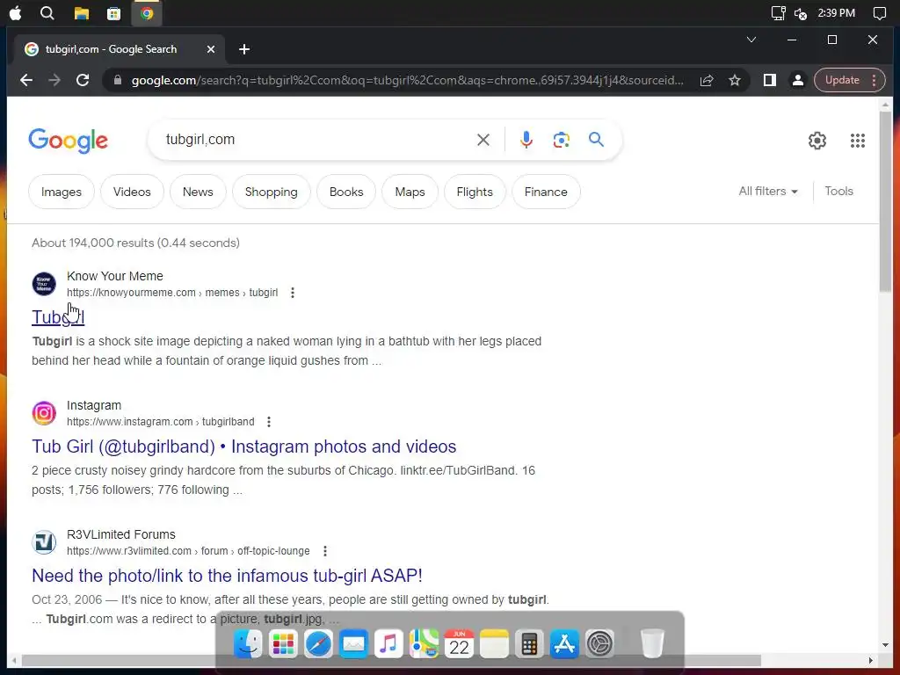Open Calendar from the dock
This screenshot has height=675, width=900.
(x=459, y=643)
